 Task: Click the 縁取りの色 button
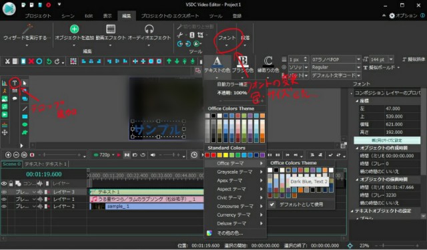click(268, 66)
